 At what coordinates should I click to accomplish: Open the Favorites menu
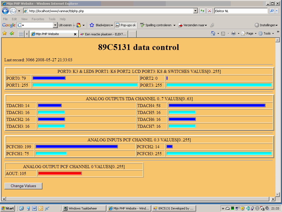[x=38, y=19]
